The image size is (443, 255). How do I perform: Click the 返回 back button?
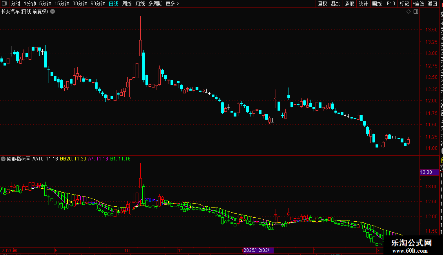(432, 4)
